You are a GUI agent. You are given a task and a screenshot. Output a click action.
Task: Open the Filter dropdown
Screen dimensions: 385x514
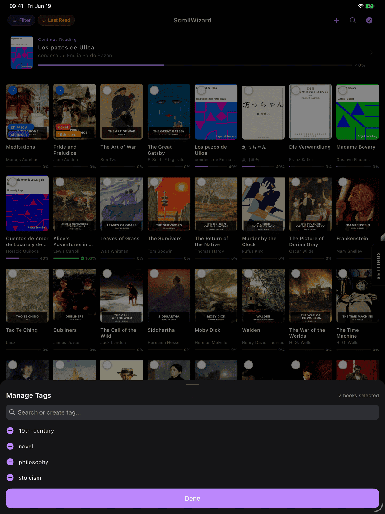coord(21,20)
